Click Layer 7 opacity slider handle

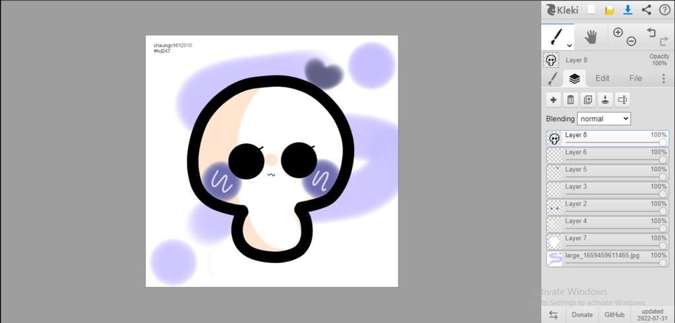[x=663, y=245]
